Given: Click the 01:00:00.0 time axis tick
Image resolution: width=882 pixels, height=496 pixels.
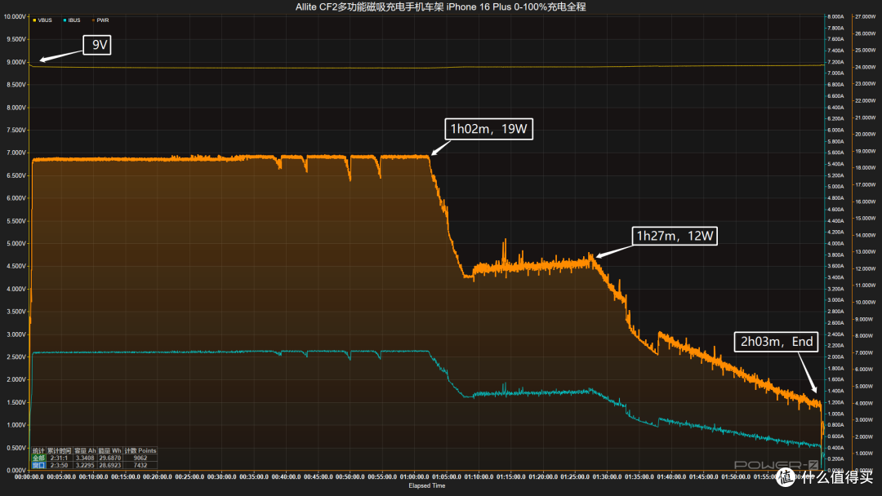Looking at the screenshot, I should tap(415, 477).
